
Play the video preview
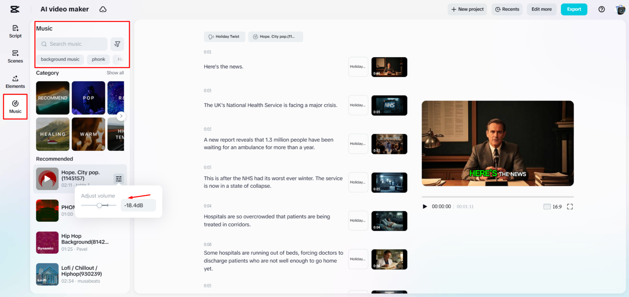coord(425,207)
